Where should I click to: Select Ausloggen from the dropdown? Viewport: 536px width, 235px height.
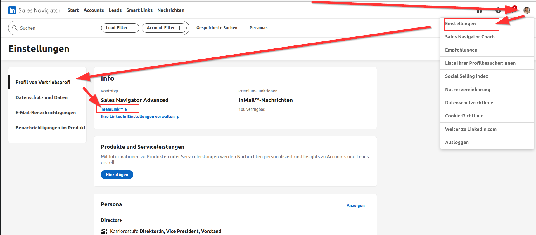457,142
